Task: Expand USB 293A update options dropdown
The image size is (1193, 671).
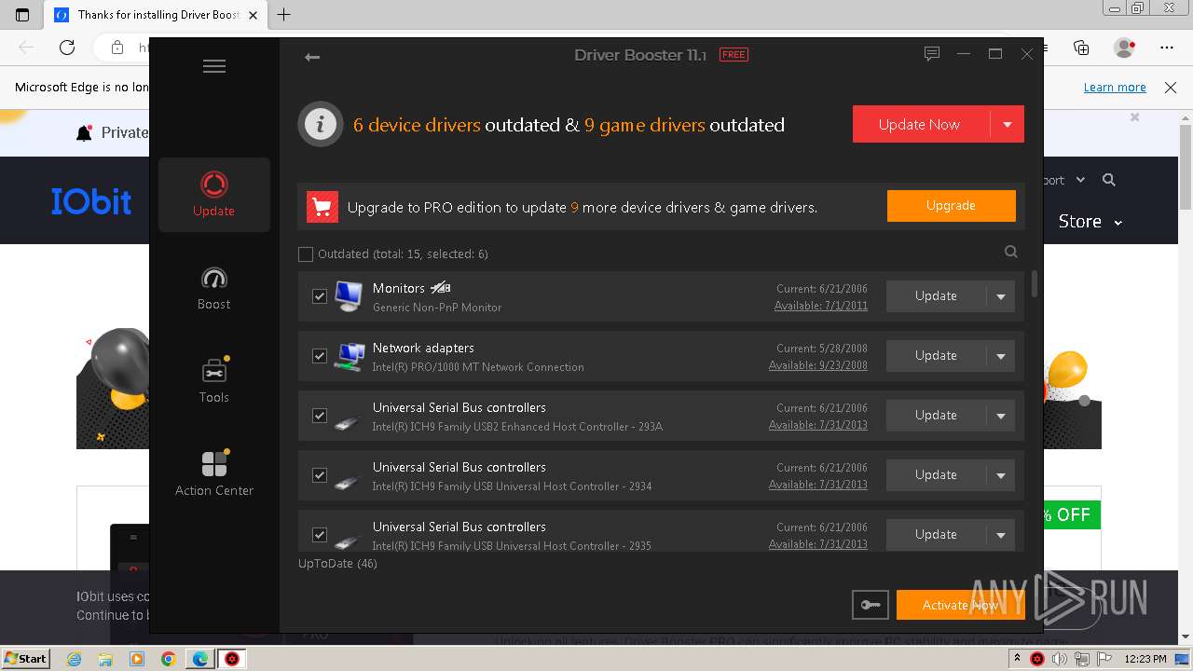Action: coord(1001,416)
